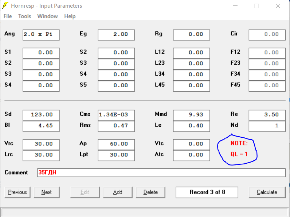
Task: Click the Mmd parameter label
Action: pos(161,114)
